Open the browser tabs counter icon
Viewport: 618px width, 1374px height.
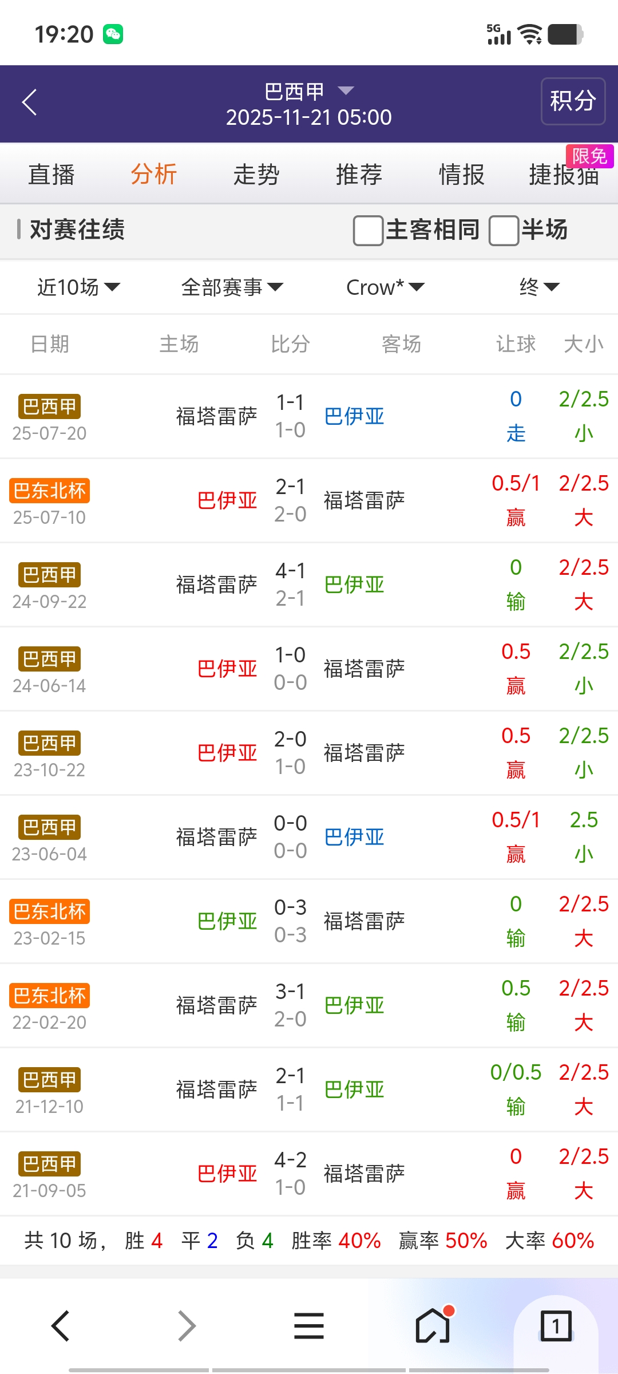556,1325
